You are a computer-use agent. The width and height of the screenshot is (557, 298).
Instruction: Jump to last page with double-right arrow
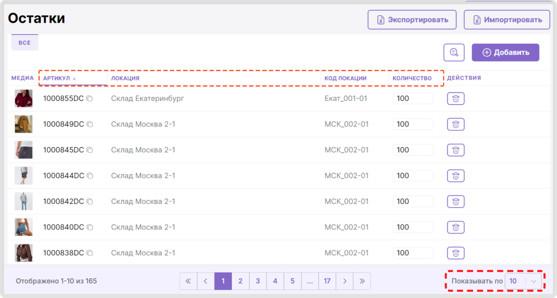pos(362,281)
